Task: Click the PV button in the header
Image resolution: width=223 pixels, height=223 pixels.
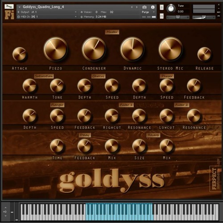Action: [x=219, y=16]
